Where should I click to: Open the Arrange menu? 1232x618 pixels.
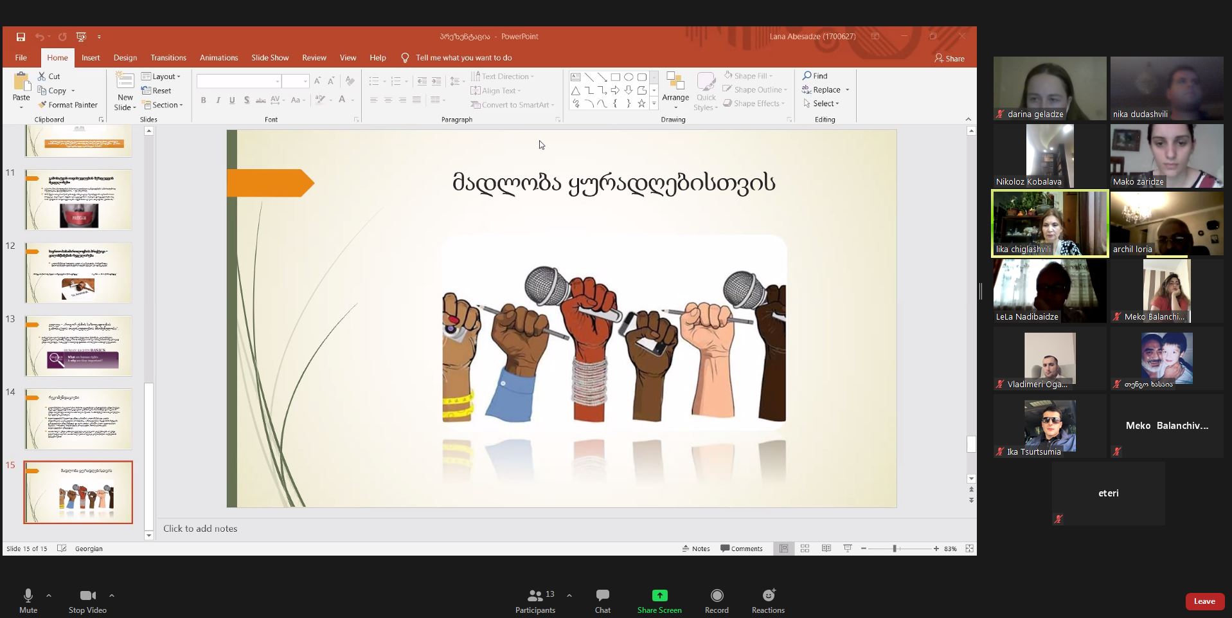675,90
